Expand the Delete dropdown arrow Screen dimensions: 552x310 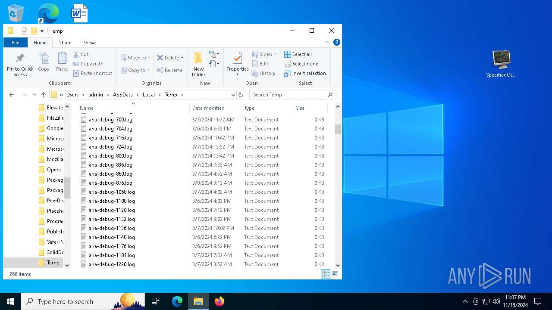(x=182, y=58)
